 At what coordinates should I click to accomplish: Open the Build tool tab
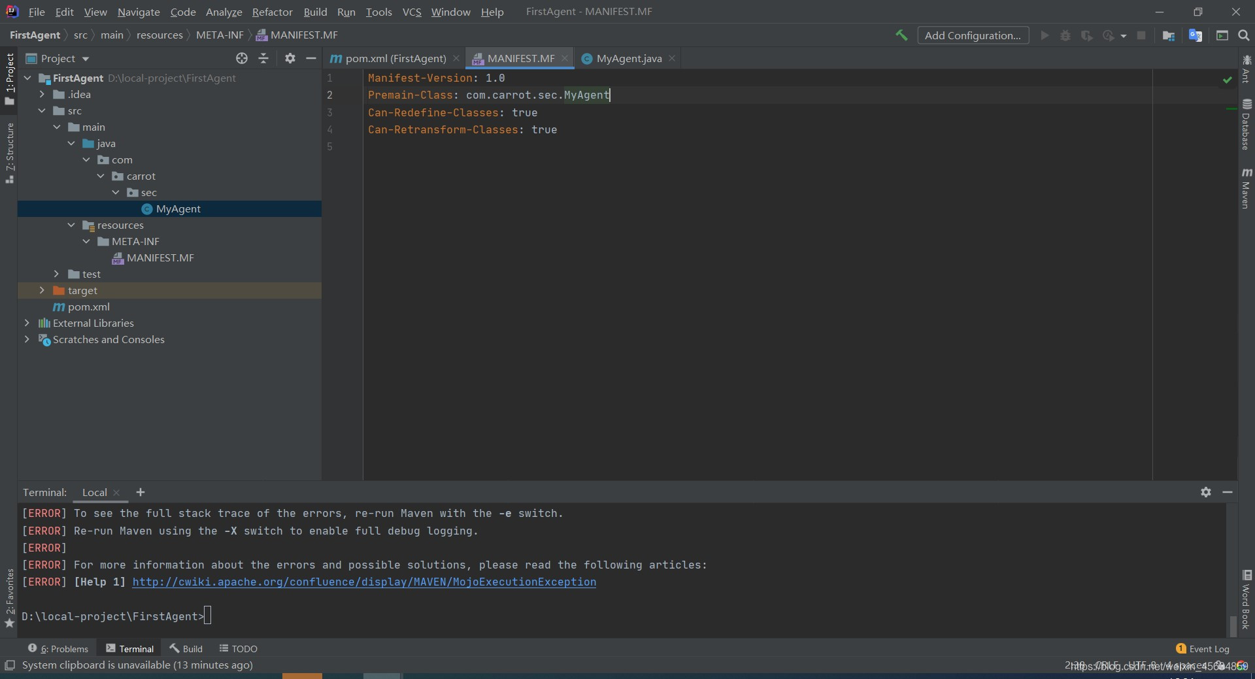pyautogui.click(x=186, y=648)
